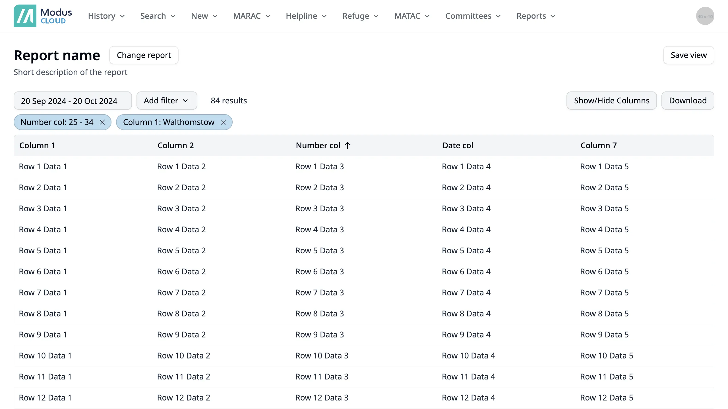Viewport: 728px width, 409px height.
Task: Open the Refuge navigation menu
Action: (360, 16)
